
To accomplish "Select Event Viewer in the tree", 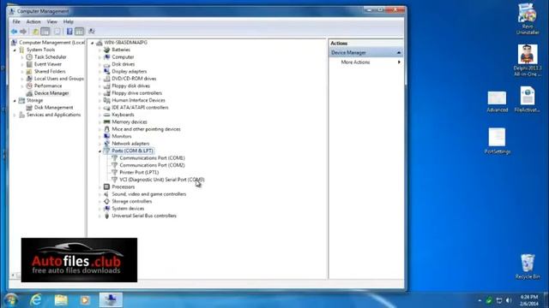I will [48, 64].
